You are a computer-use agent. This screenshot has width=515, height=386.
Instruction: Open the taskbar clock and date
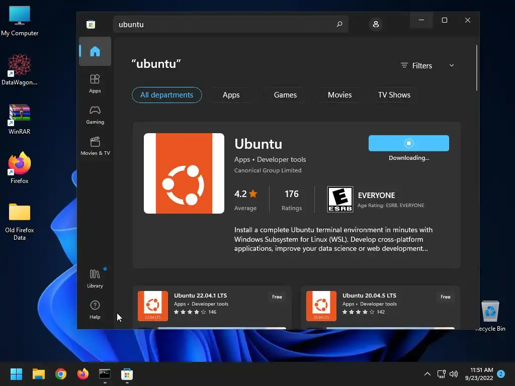pyautogui.click(x=479, y=374)
